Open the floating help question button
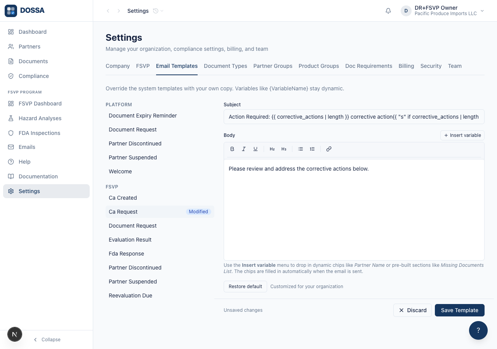The width and height of the screenshot is (497, 349). 478,330
